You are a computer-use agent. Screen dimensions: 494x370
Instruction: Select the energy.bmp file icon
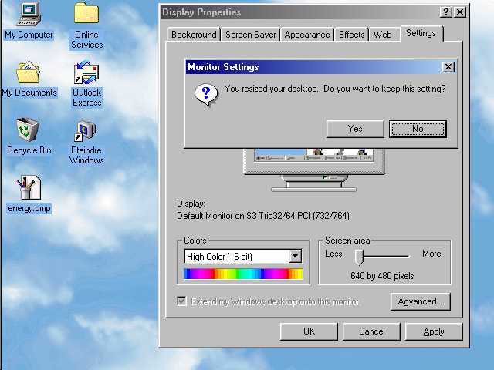tap(29, 188)
